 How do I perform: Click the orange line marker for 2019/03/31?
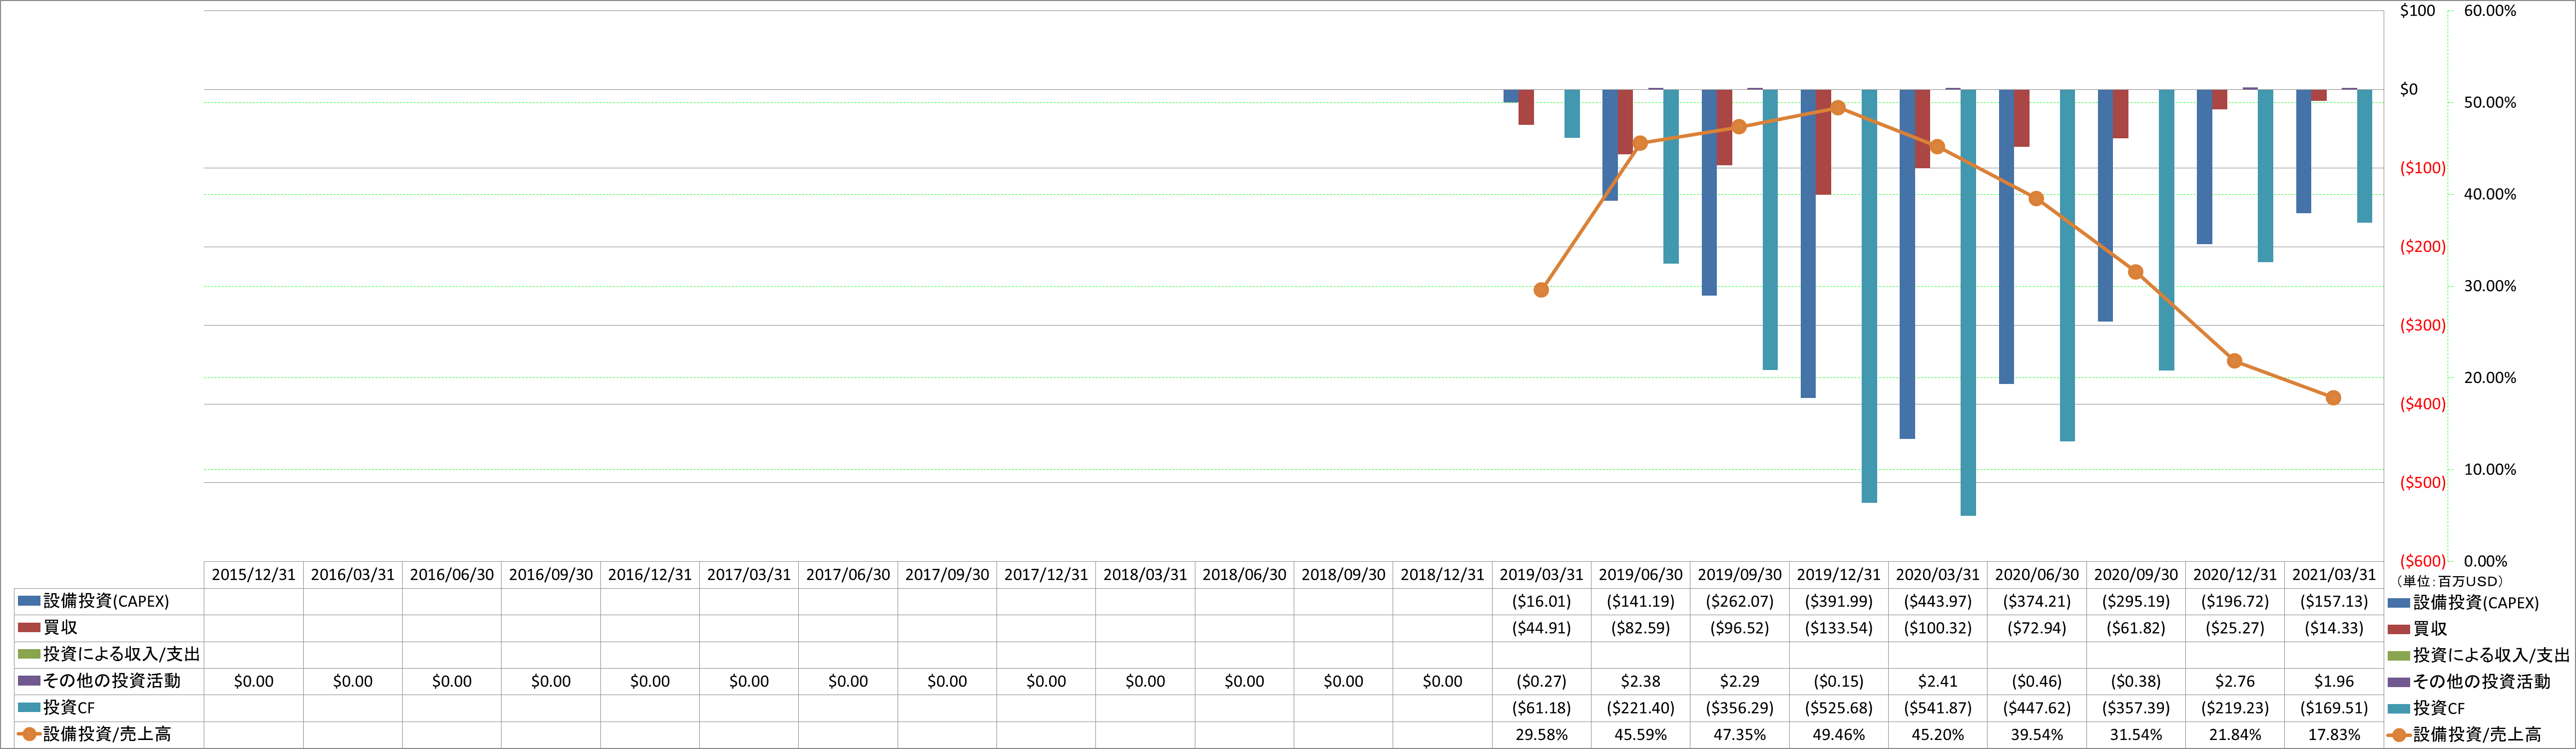(x=1541, y=290)
